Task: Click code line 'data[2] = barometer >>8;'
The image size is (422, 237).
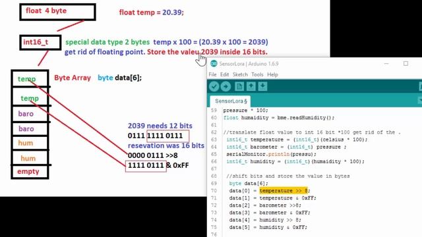Action: pos(265,205)
